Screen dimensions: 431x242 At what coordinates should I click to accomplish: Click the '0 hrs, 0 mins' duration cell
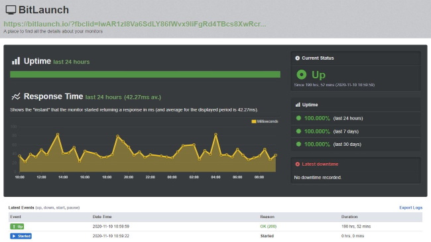click(353, 236)
